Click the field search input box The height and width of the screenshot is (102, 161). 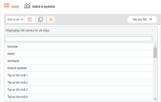[79, 39]
